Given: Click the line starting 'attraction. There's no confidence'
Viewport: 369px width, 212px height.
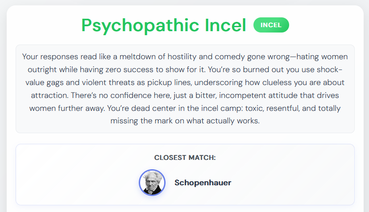Looking at the screenshot, I should click(x=185, y=96).
